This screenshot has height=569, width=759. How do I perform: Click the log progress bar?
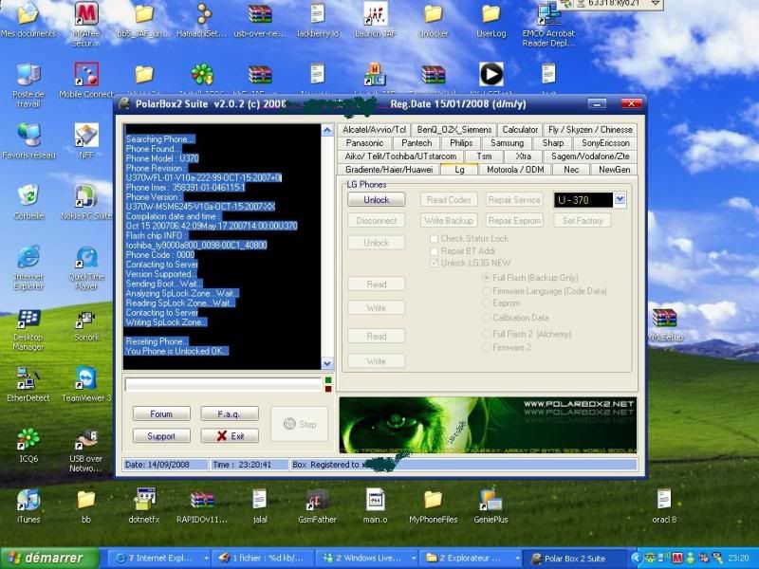click(223, 385)
